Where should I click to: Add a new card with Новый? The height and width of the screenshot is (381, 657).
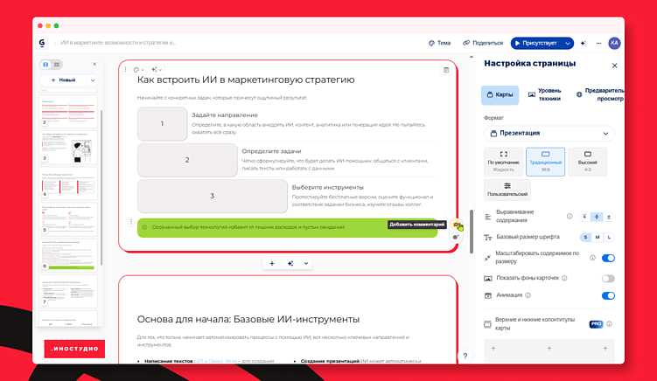(x=63, y=80)
